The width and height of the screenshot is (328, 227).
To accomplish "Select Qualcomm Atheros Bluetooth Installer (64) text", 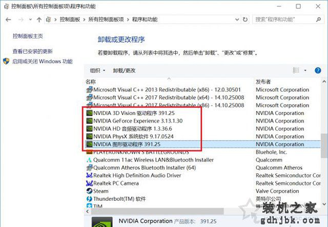I will [145, 168].
